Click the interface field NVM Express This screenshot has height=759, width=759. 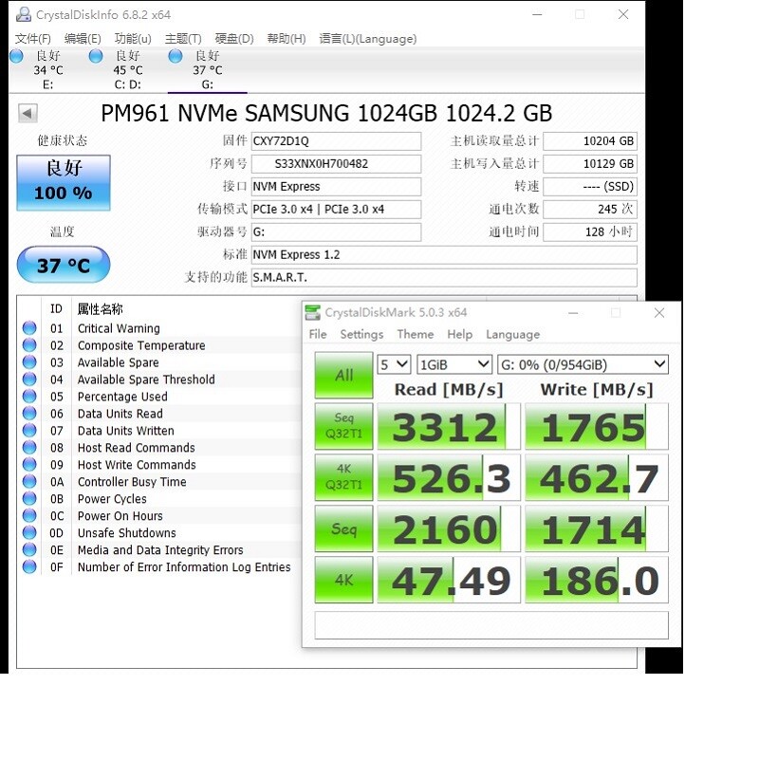pos(336,186)
